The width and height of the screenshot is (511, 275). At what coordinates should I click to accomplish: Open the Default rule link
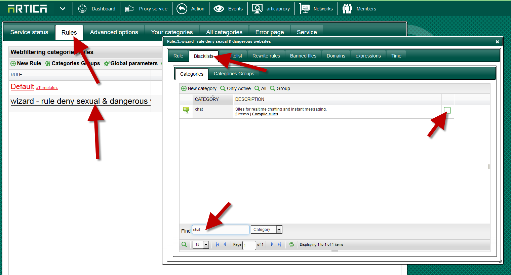pos(23,87)
